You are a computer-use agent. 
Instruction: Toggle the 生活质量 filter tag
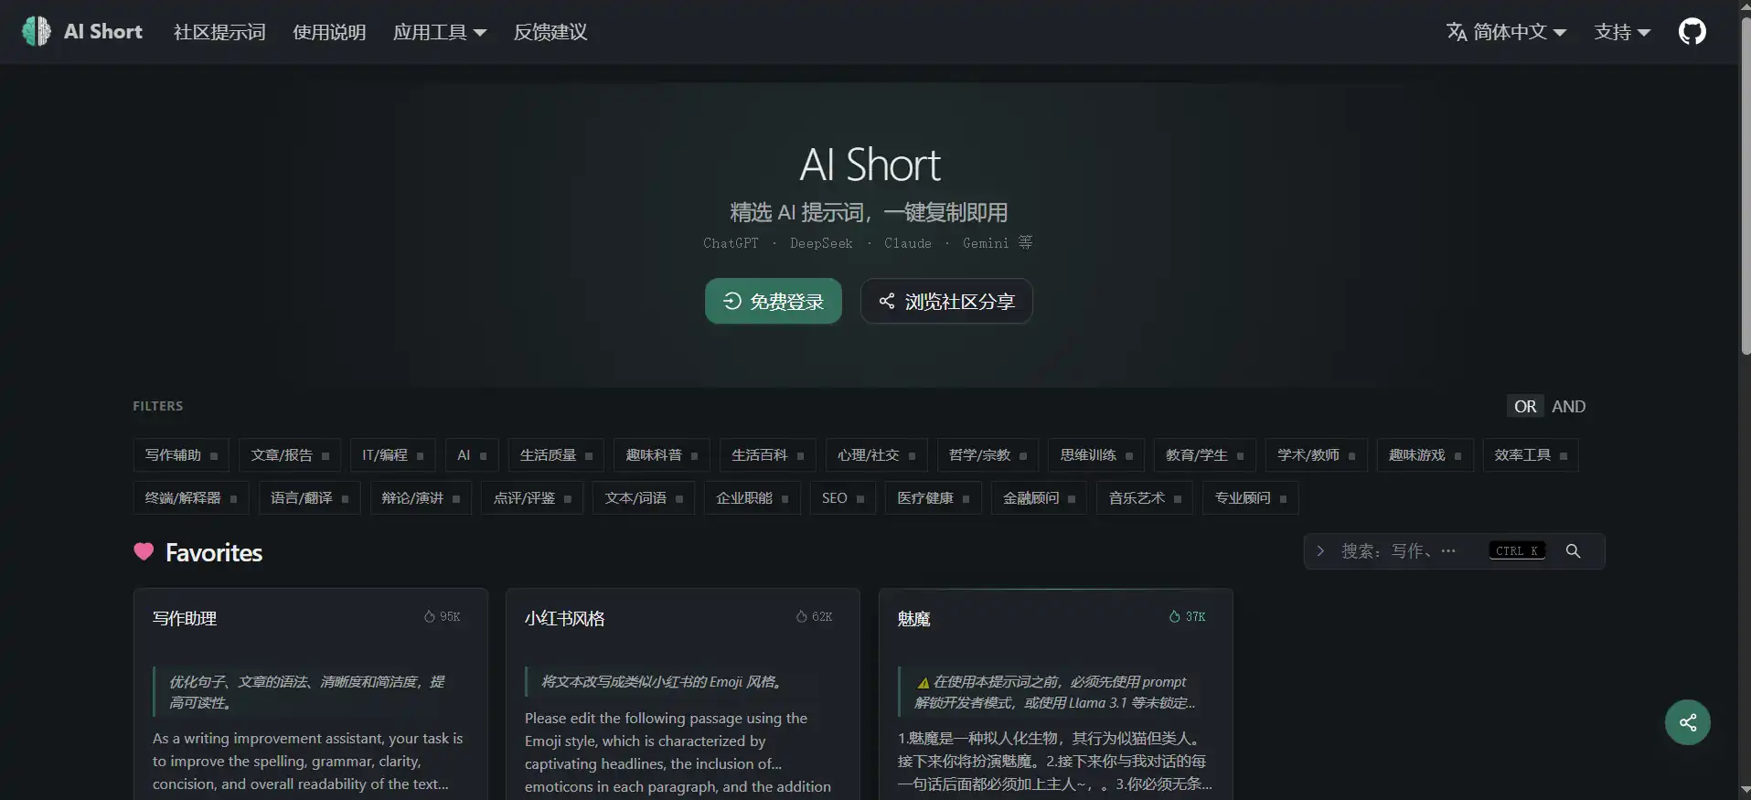point(556,454)
